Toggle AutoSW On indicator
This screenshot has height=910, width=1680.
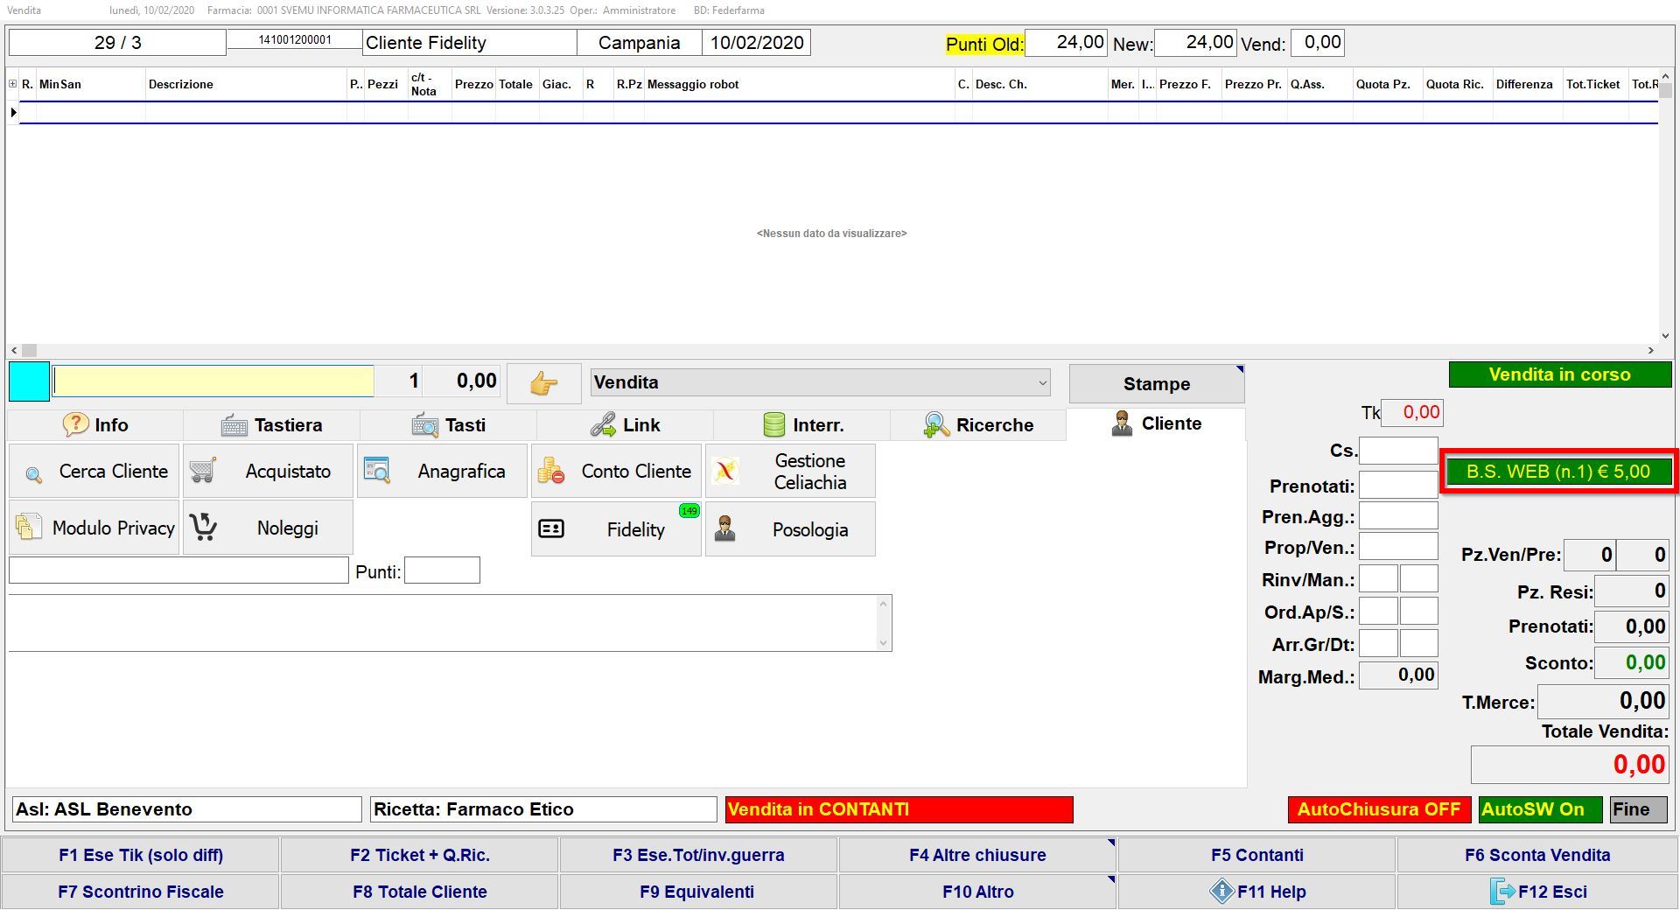1540,809
